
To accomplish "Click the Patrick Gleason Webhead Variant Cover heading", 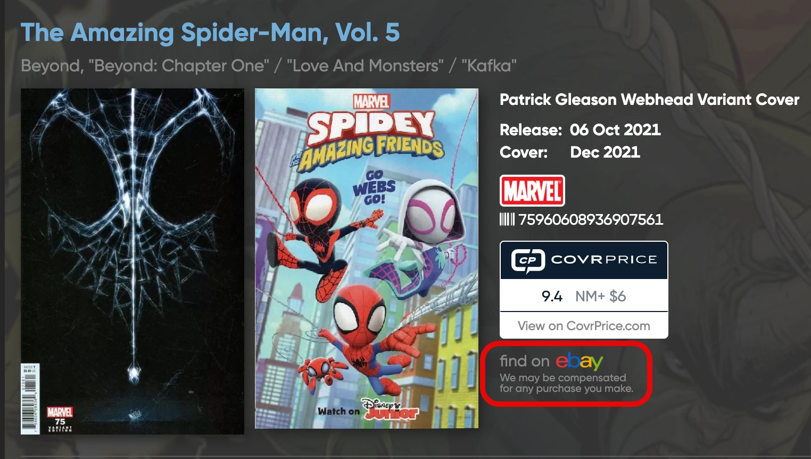I will coord(649,100).
